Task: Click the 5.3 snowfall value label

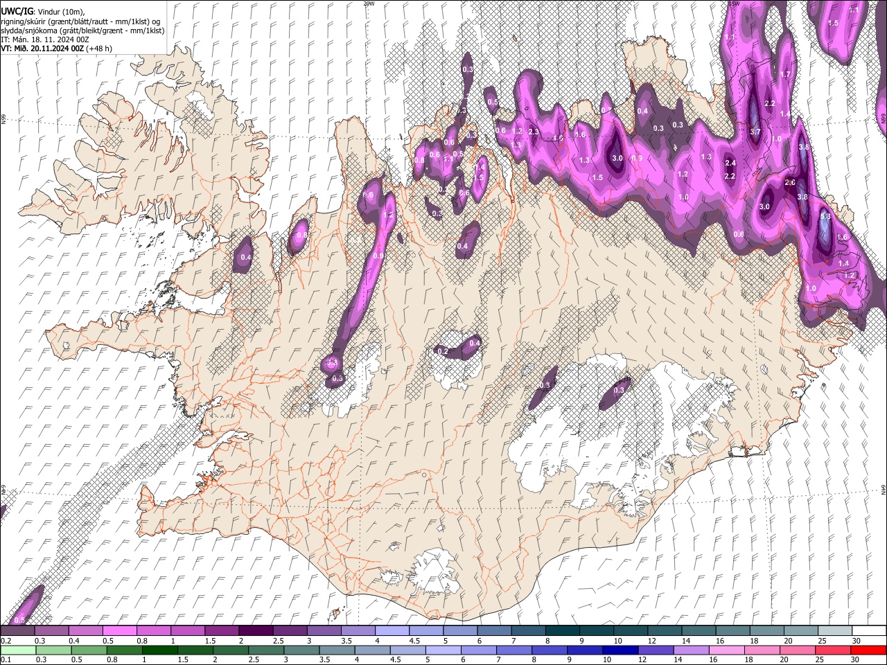Action: click(x=825, y=217)
